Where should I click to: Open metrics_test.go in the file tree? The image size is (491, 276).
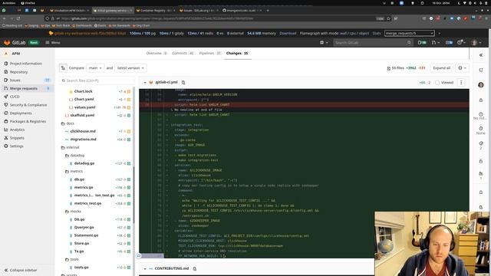(87, 203)
